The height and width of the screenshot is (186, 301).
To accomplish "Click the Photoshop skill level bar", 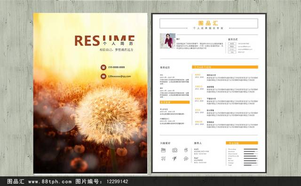I will point(251,149).
